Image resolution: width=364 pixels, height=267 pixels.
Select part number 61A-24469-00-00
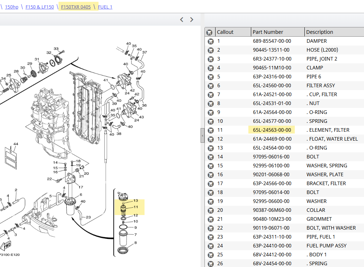(272, 139)
